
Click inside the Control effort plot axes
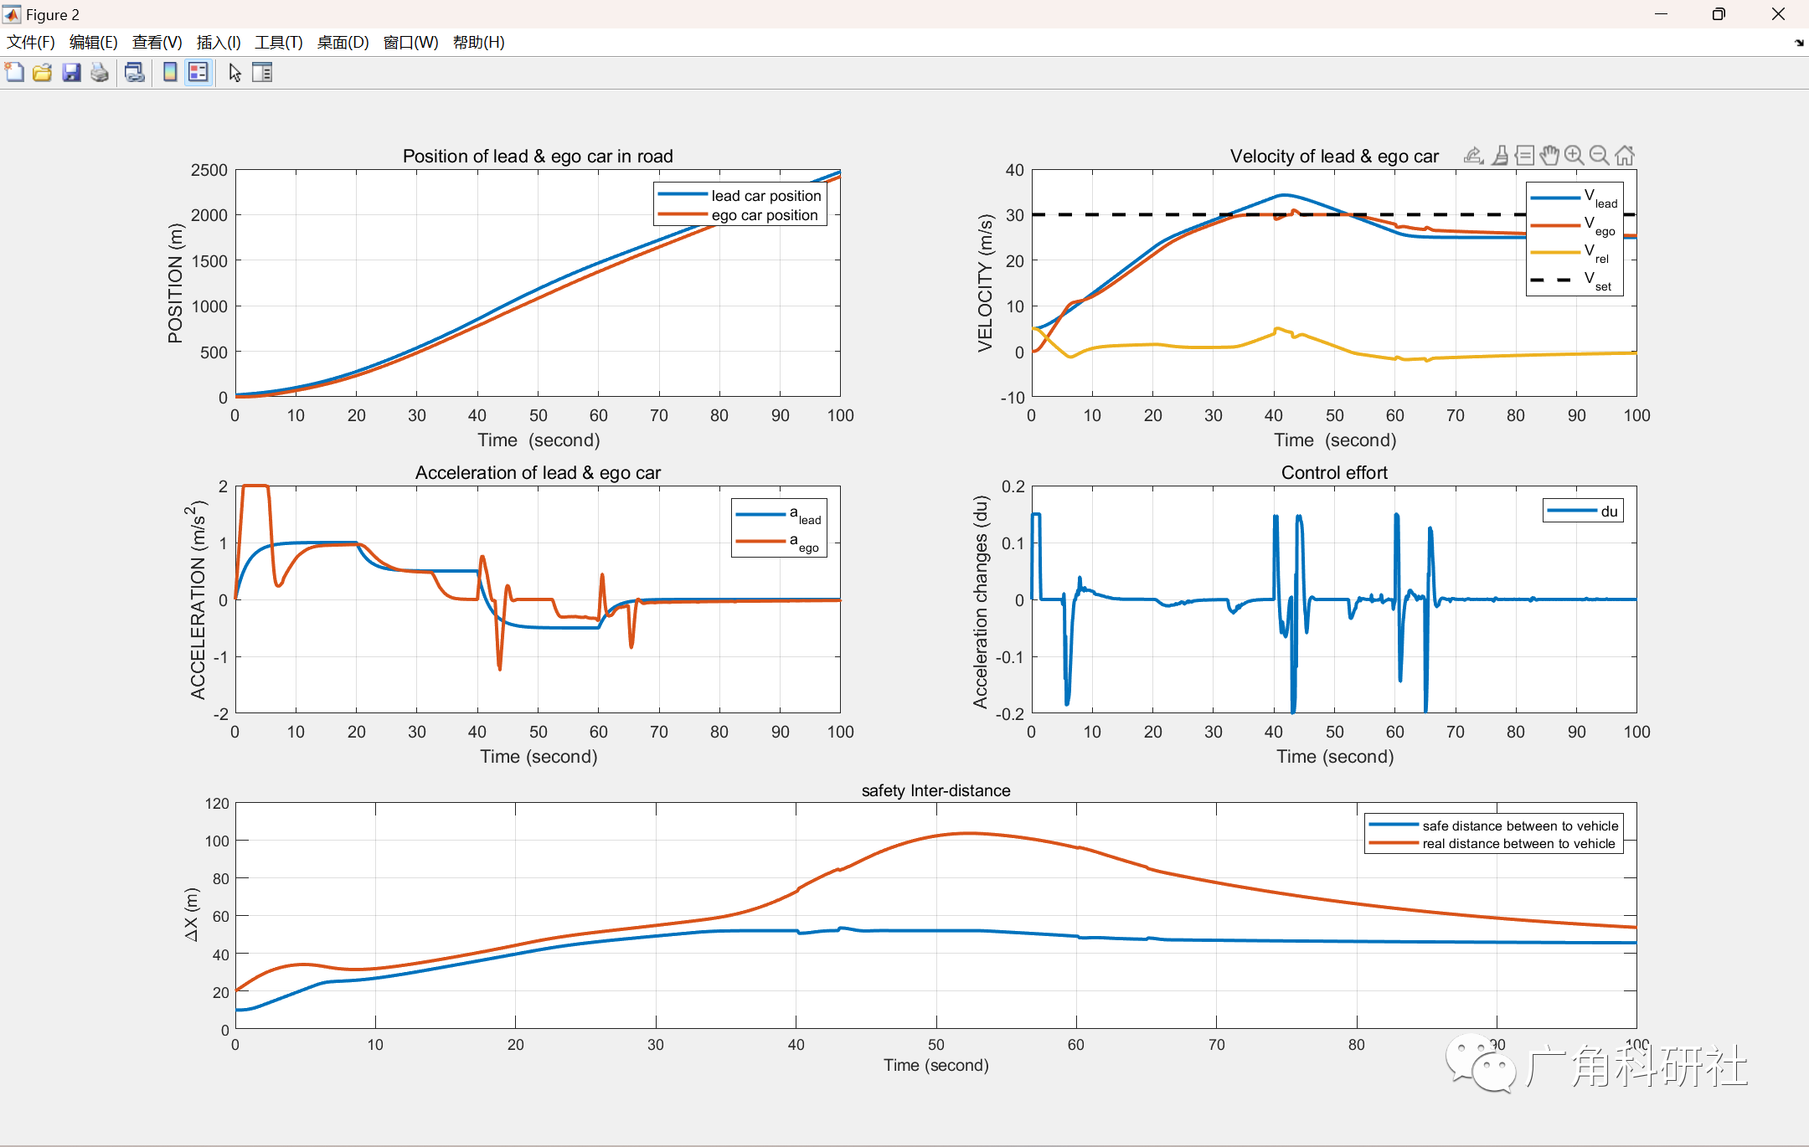[1334, 599]
